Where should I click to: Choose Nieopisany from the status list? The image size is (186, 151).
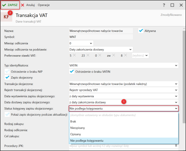pos(124,128)
